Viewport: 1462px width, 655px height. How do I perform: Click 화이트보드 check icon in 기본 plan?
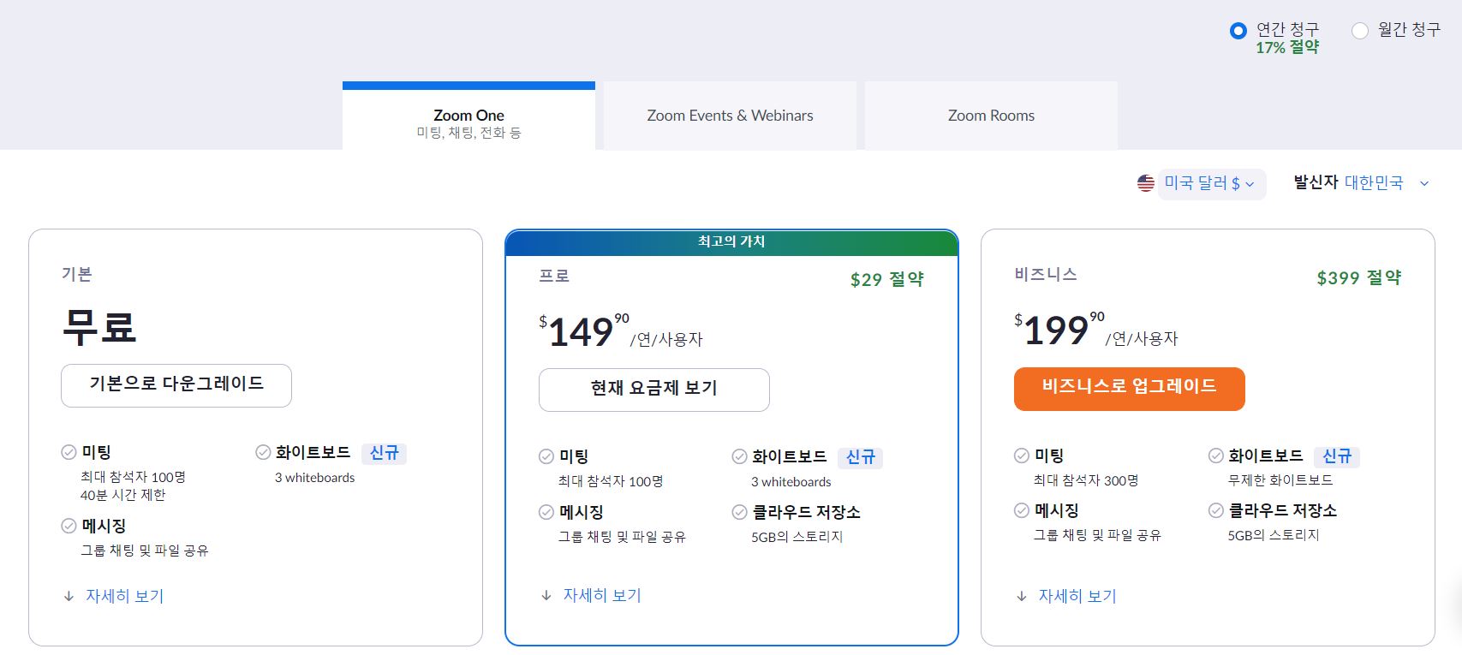[x=263, y=452]
